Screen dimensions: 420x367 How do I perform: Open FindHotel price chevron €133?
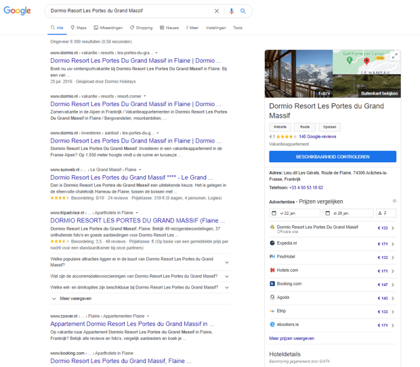coord(393,258)
